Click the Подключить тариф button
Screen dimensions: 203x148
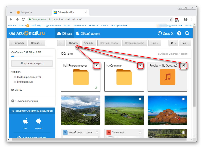32,63
